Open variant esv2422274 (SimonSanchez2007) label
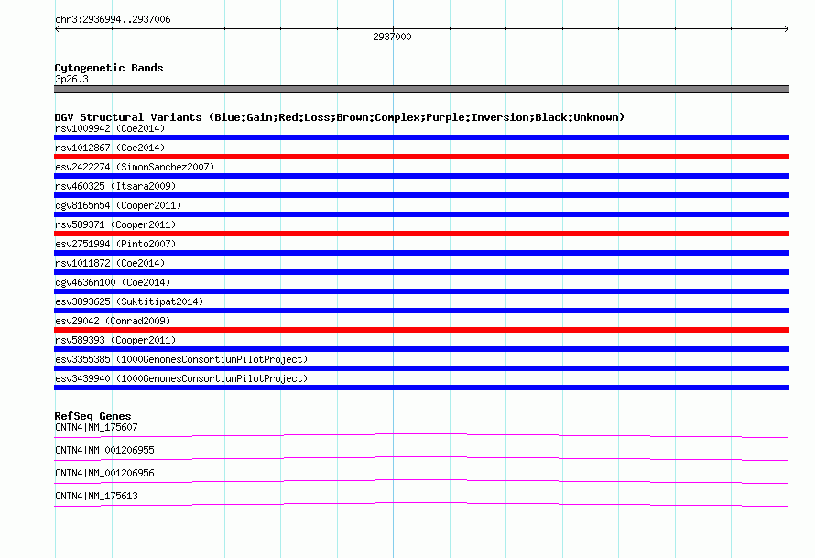 pyautogui.click(x=135, y=167)
